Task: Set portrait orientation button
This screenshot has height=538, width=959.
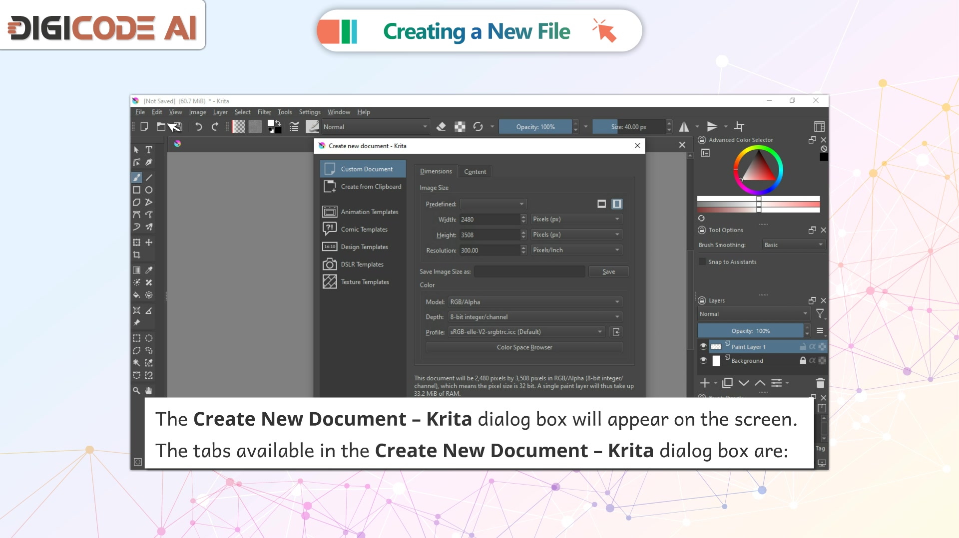Action: (x=617, y=204)
